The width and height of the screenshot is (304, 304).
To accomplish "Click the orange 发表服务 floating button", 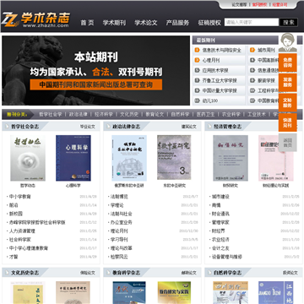I will point(288,83).
